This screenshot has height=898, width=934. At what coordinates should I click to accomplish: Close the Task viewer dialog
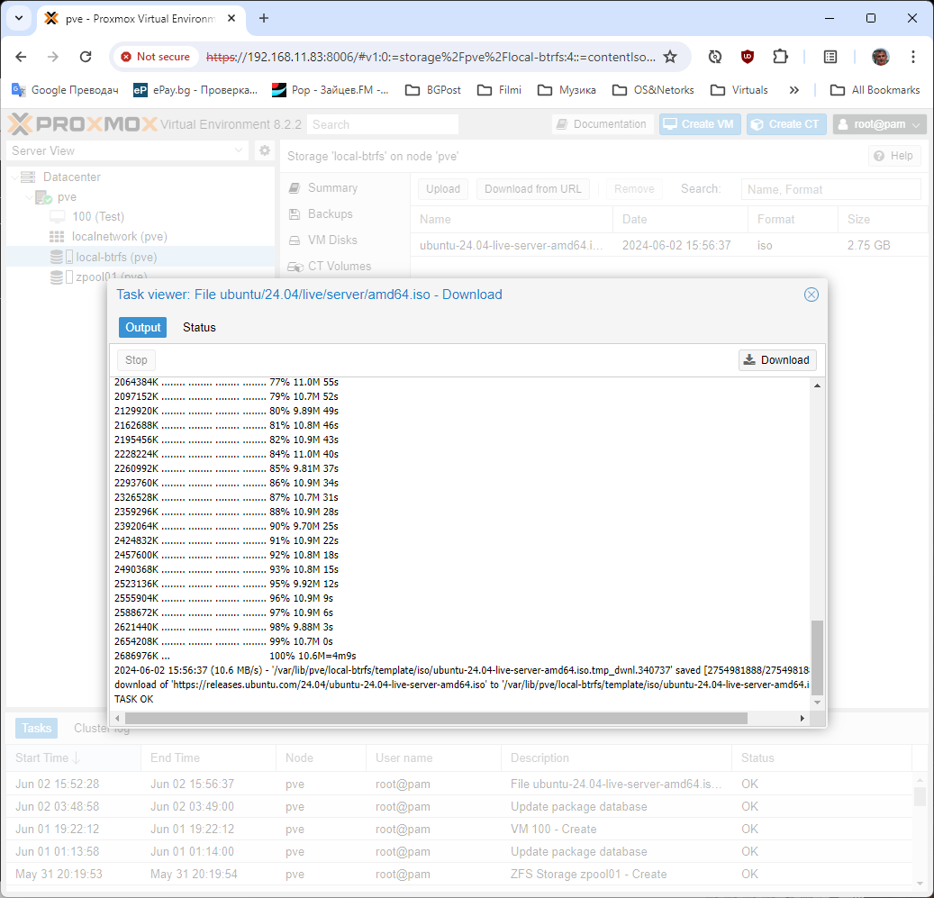click(x=811, y=295)
